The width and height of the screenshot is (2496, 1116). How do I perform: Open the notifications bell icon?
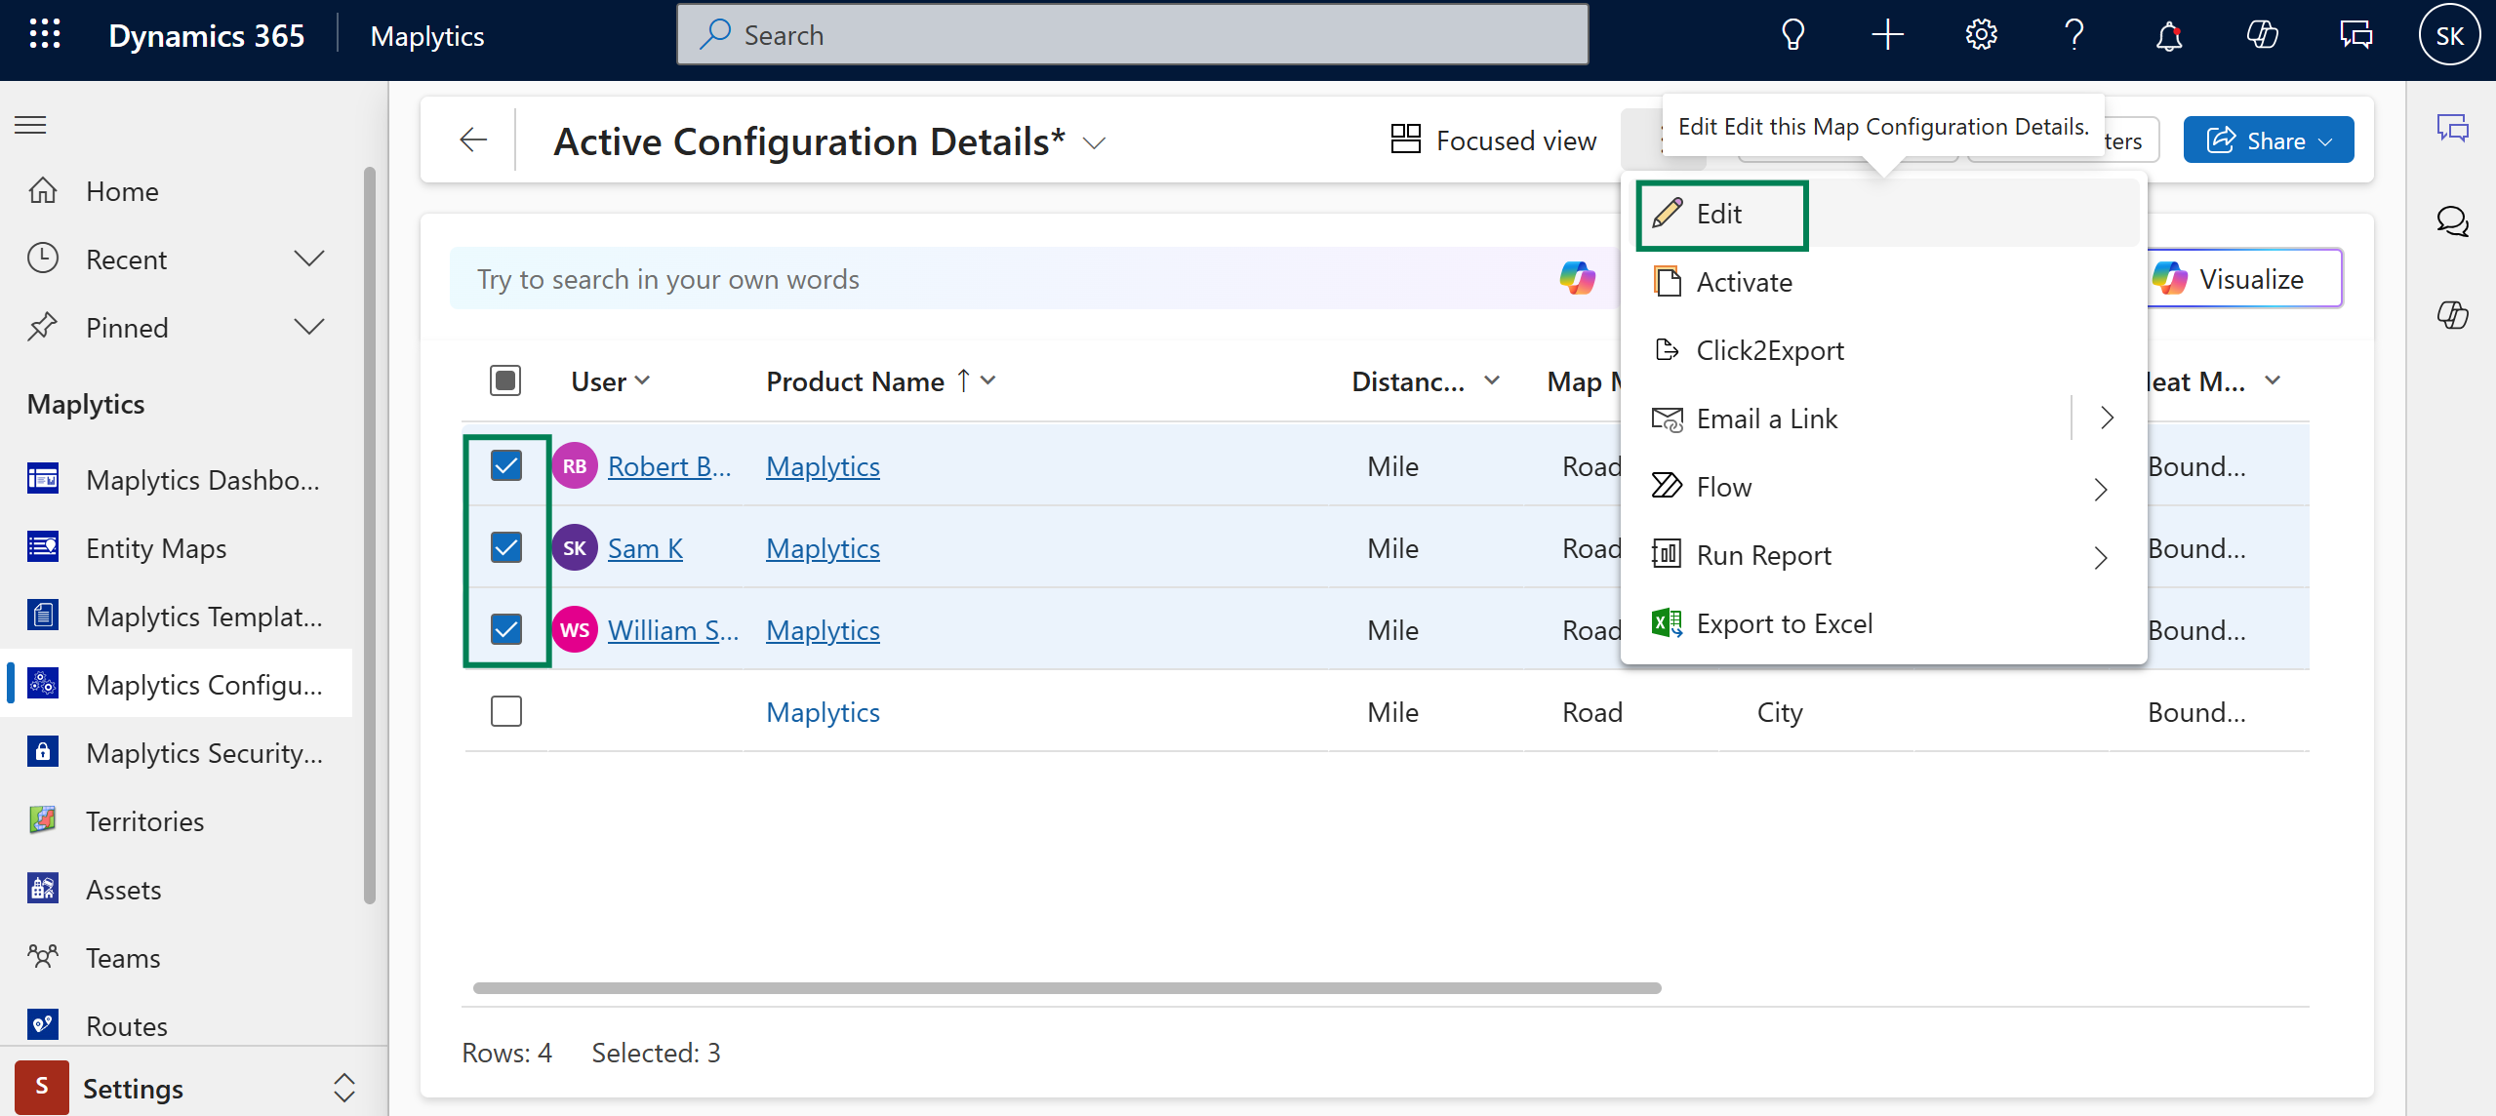point(2168,35)
